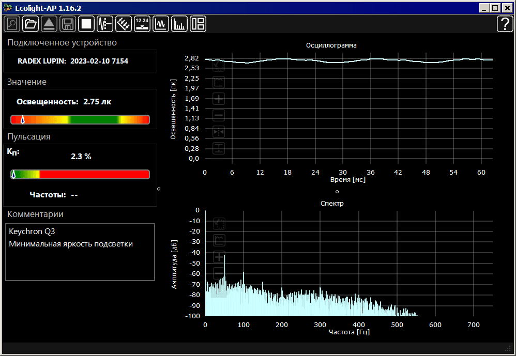Click the 'Комментарии' section heading
The image size is (516, 356).
(35, 214)
